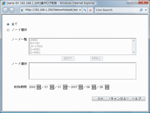Click the browser Forward arrow button
150x113 pixels.
point(12,10)
